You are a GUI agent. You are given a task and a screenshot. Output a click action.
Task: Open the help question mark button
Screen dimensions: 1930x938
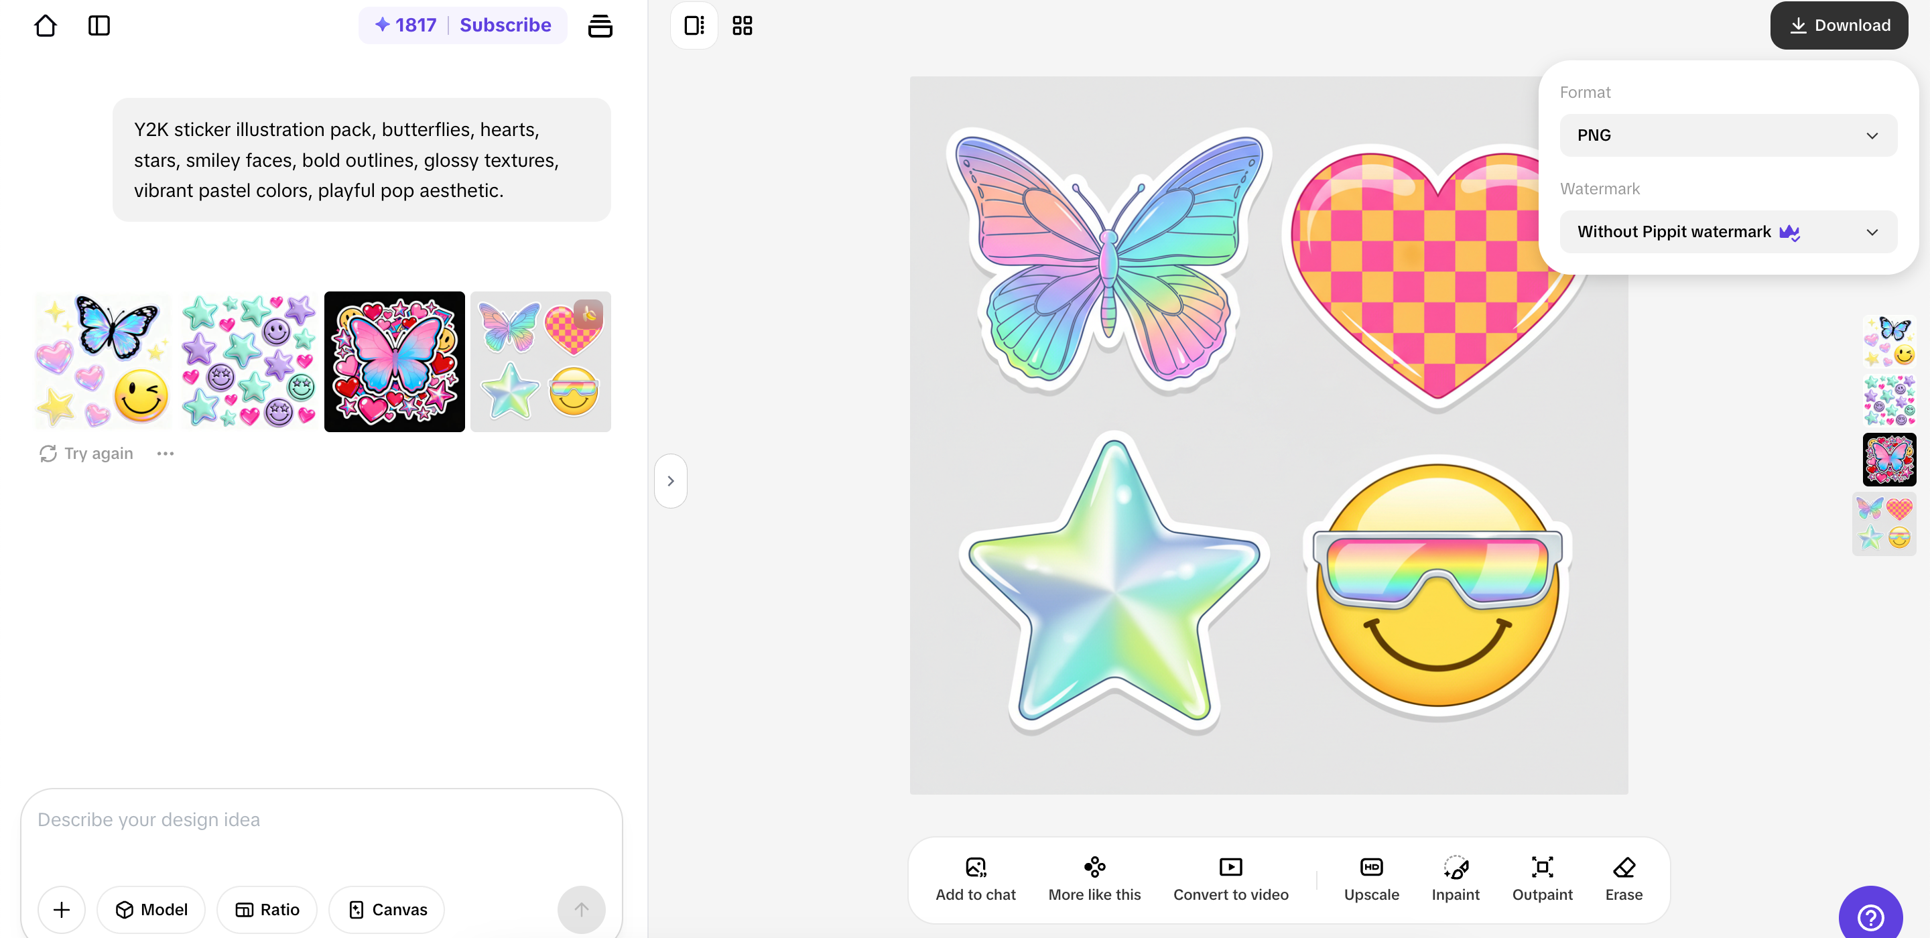click(x=1870, y=917)
